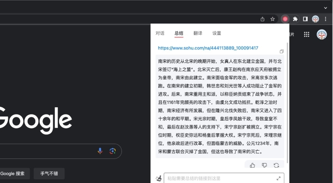The height and width of the screenshot is (183, 333).
Task: Open the Google account avatar
Action: (x=321, y=35)
